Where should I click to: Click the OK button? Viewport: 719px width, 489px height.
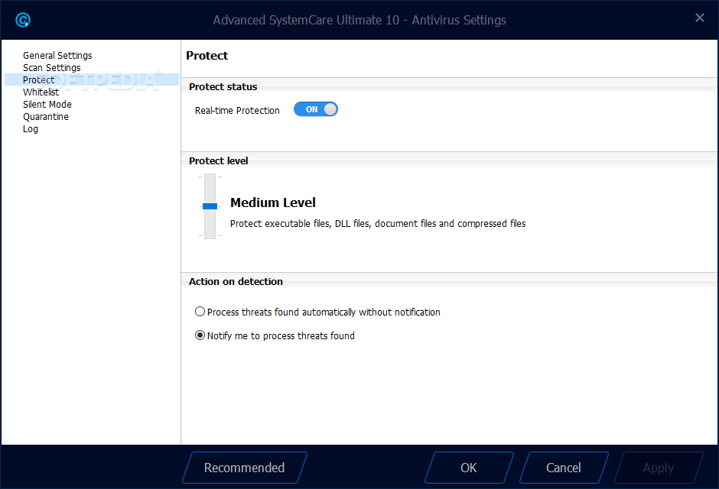pyautogui.click(x=469, y=468)
